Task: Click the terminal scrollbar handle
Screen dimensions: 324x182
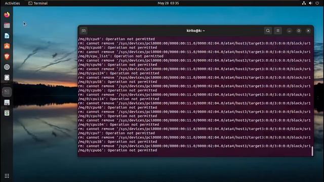Action: tap(312, 151)
